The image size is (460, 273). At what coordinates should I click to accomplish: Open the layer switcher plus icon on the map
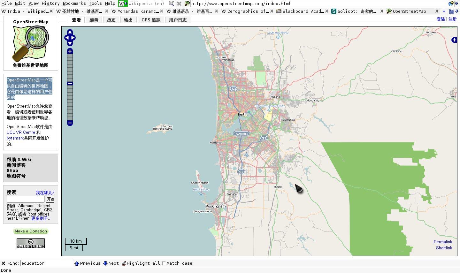coord(454,40)
